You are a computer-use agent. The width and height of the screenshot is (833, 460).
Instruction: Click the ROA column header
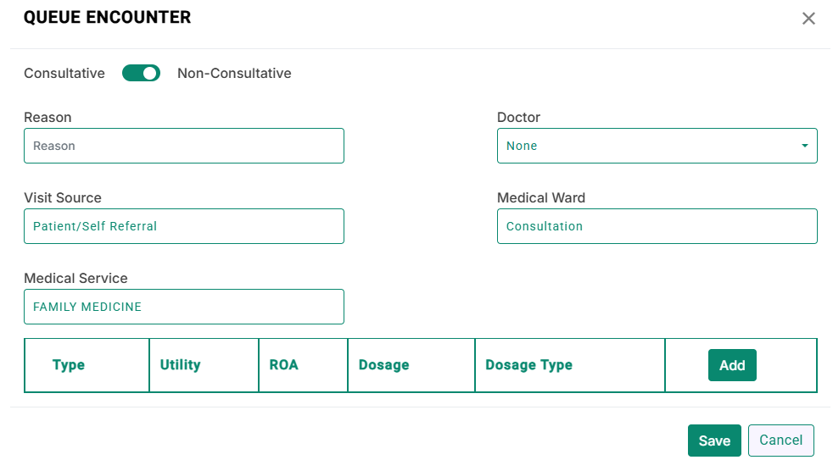[x=283, y=365]
